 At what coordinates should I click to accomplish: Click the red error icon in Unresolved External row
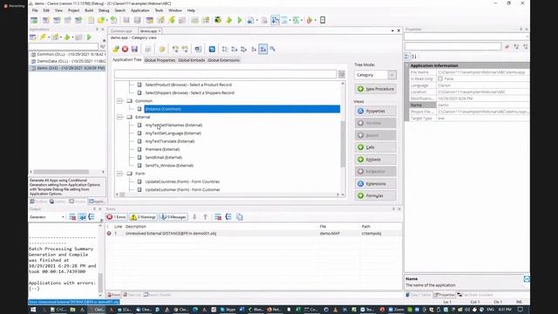(109, 234)
